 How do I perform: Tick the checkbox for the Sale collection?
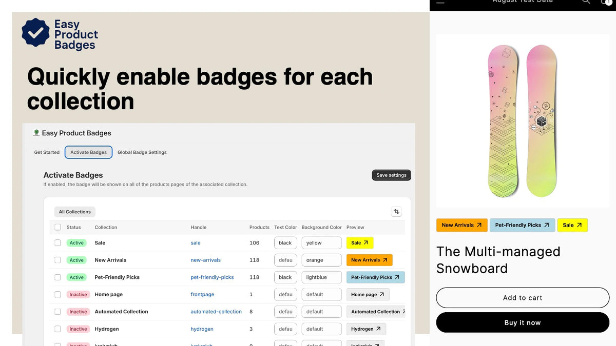tap(57, 243)
